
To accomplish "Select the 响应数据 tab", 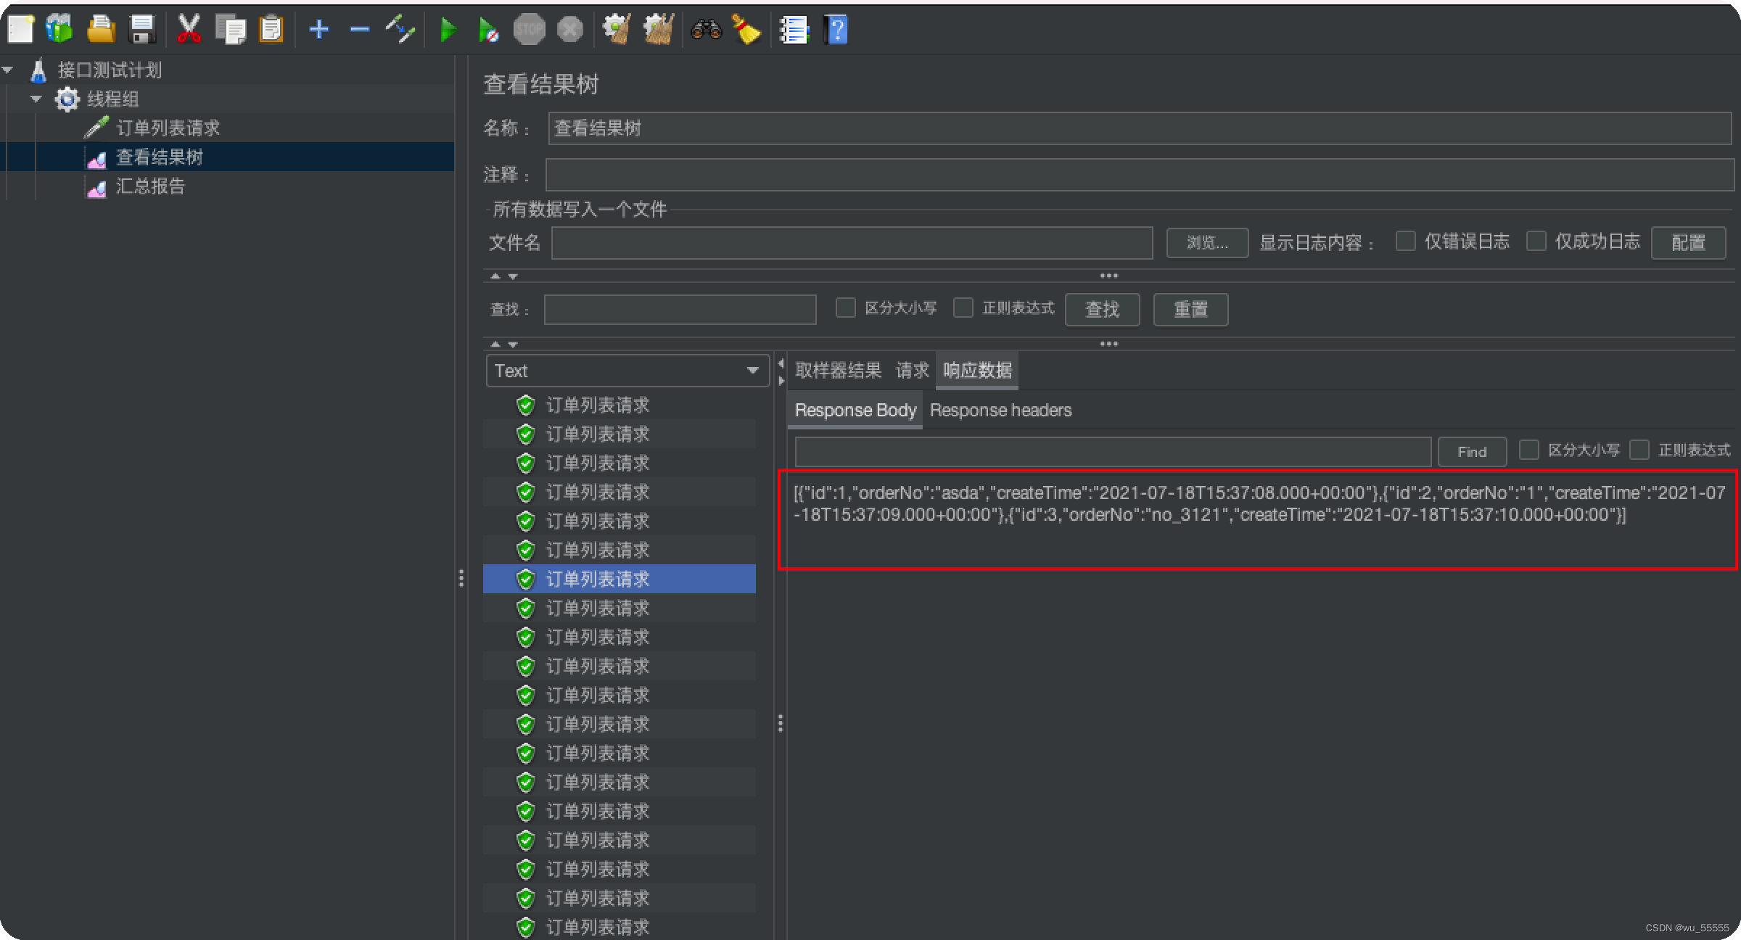I will point(977,371).
